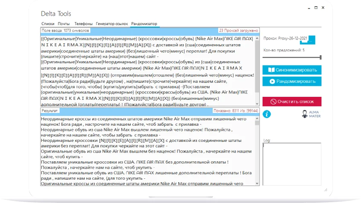Click inside the Log text box
Image resolution: width=361 pixels, height=203 pixels.
point(292,164)
